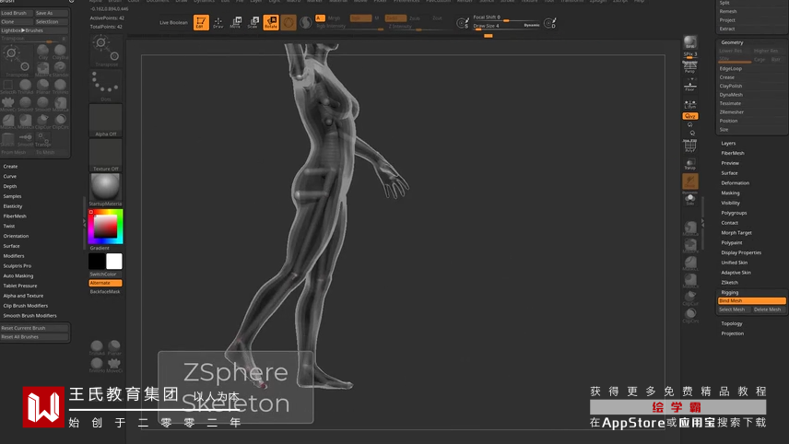The image size is (789, 444).
Task: Expand the Curve brush submenu
Action: point(10,177)
